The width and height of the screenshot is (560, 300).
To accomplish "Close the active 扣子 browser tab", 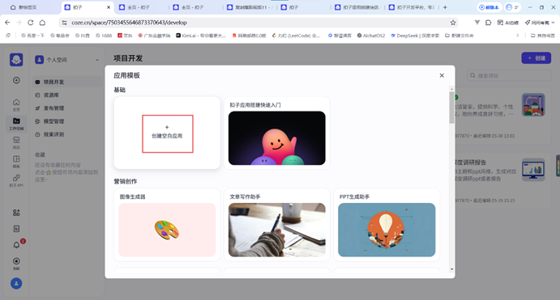I will [109, 7].
